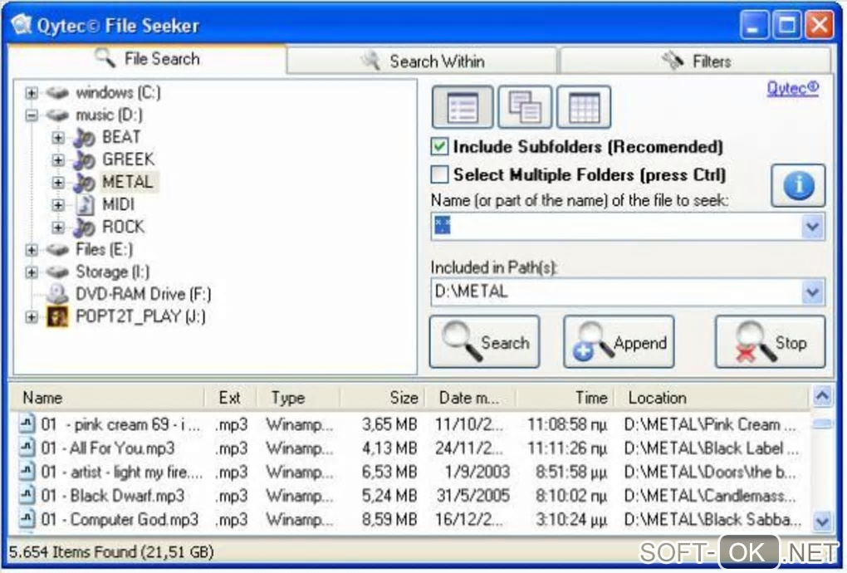Click the results scrollbar up arrow
The height and width of the screenshot is (573, 847).
tap(822, 397)
